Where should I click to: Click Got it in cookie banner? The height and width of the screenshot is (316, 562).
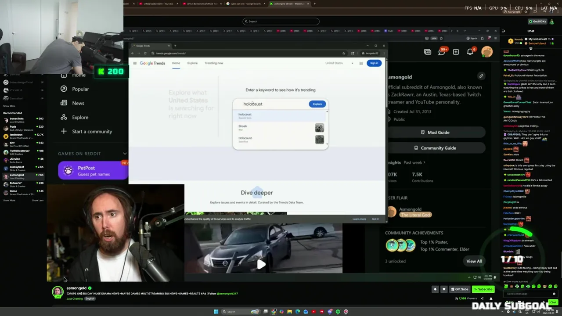click(375, 219)
